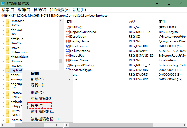Expand the DPS tree node
The width and height of the screenshot is (187, 128).
pyautogui.click(x=3, y=35)
